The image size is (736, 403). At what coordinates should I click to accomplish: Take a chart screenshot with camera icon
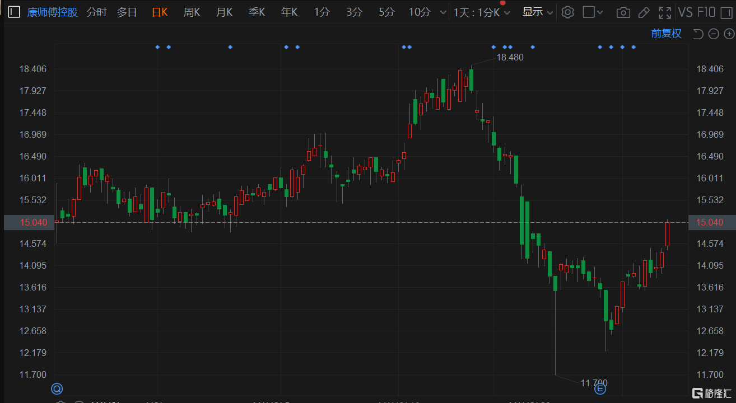pos(622,12)
